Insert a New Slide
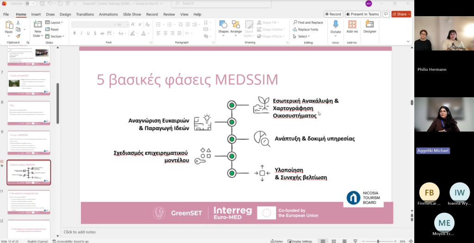Viewport: 474px width, 243px height. click(x=37, y=28)
